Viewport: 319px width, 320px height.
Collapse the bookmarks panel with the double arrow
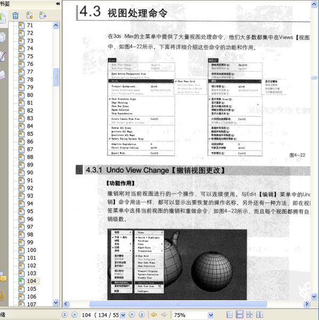tap(58, 4)
